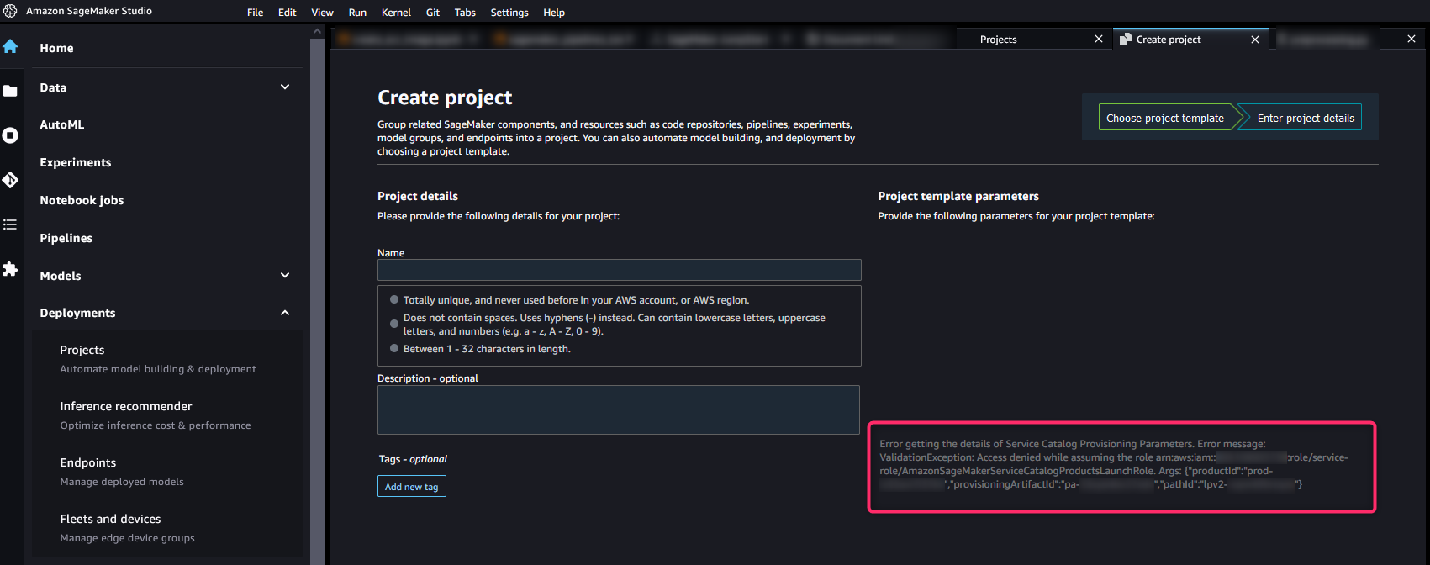
Task: Click 'Between 1 - 32 characters in length' text
Action: tap(487, 349)
